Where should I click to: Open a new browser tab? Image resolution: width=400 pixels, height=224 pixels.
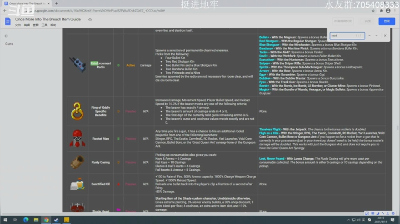click(56, 3)
